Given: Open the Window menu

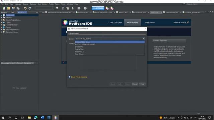Looking at the screenshot, I should [x=70, y=4].
